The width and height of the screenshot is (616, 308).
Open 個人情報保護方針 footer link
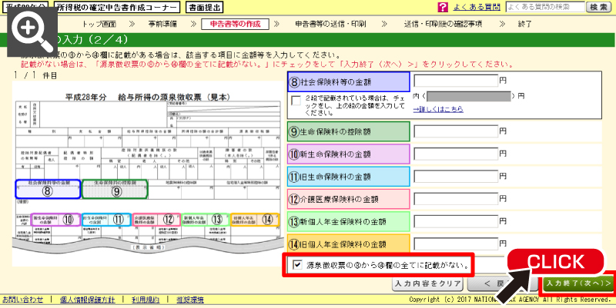coord(87,300)
